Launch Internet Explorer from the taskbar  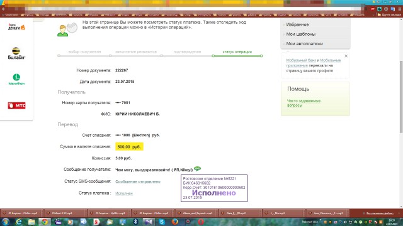click(x=18, y=222)
